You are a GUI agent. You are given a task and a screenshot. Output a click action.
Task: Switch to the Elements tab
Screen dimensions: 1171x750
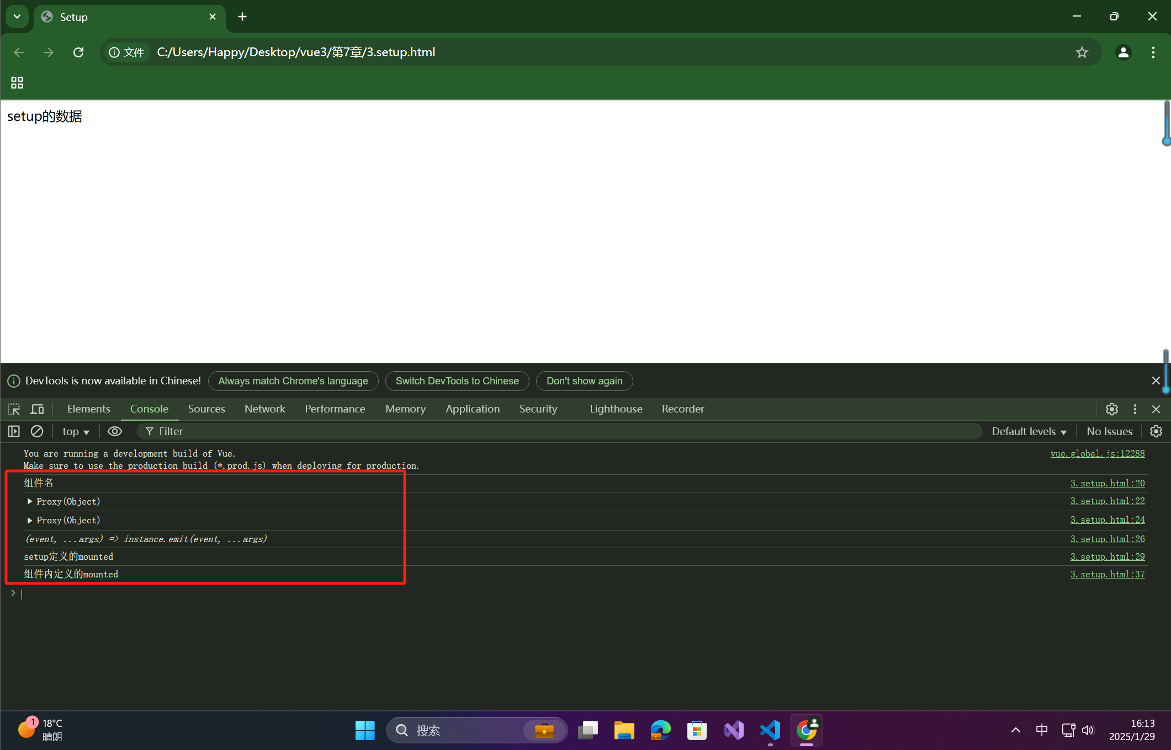click(89, 409)
